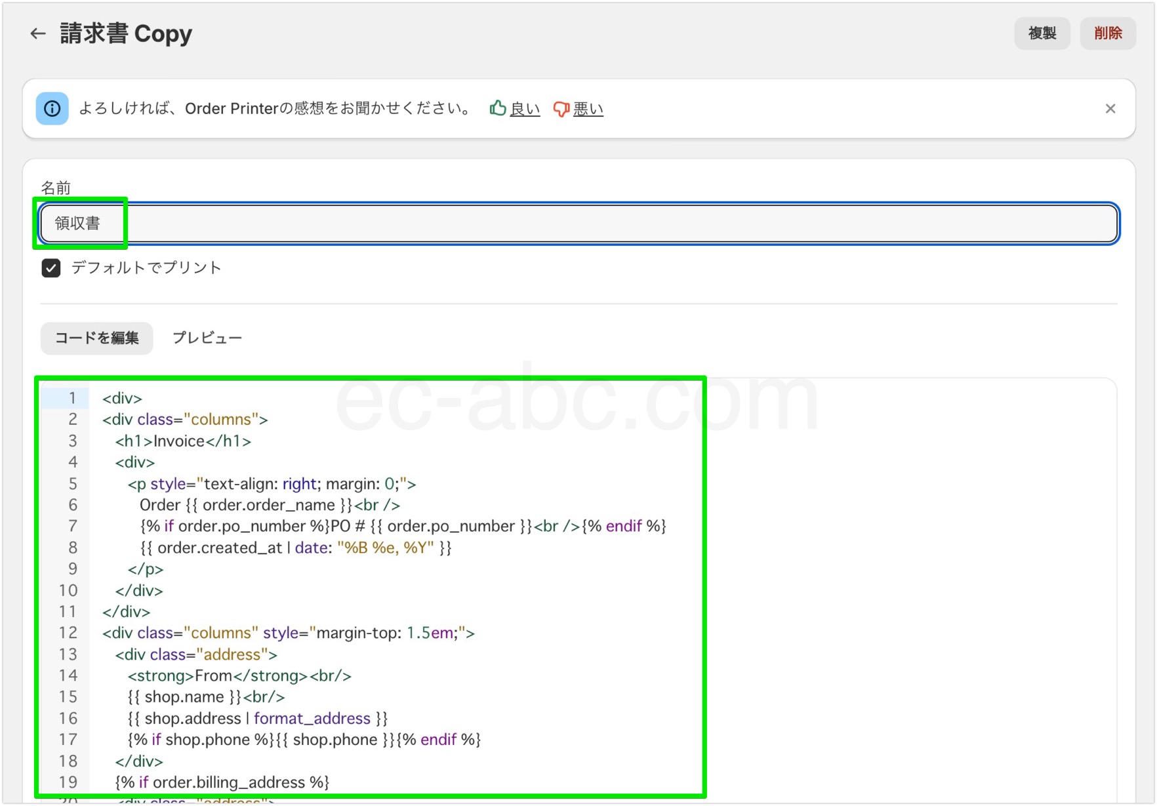The image size is (1157, 806).
Task: Dismiss the Order Printer feedback banner
Action: pyautogui.click(x=1110, y=109)
